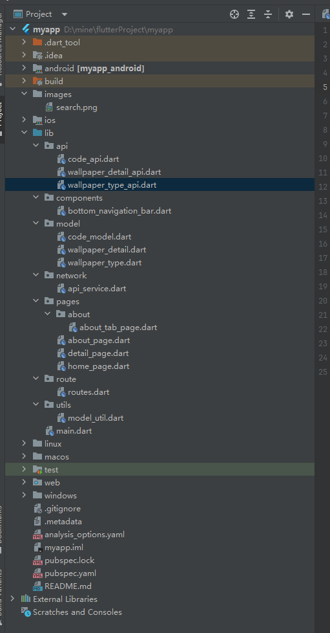Screen dimensions: 330x633
Task: Select bottom_navigation_bar.dart file
Action: 119,211
